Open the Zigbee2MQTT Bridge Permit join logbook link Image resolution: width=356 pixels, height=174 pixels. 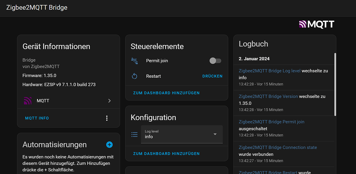click(271, 122)
